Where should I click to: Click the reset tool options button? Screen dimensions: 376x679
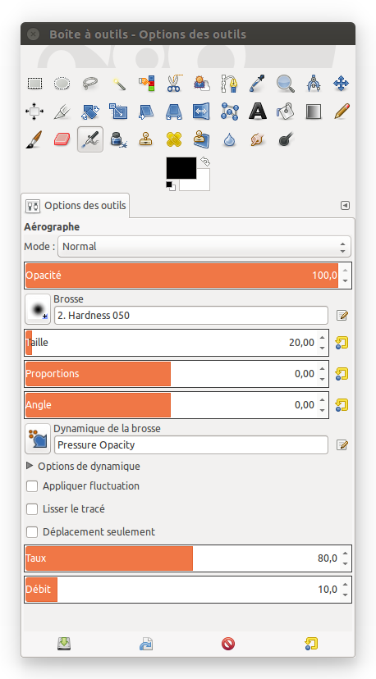click(x=311, y=644)
